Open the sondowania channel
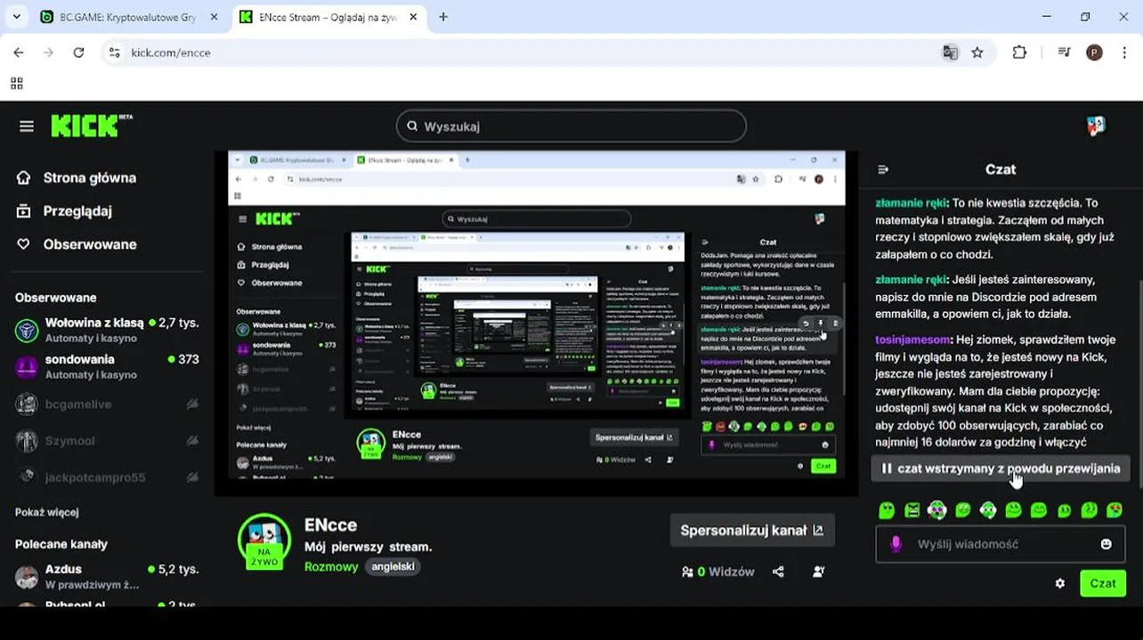This screenshot has width=1143, height=640. point(107,366)
